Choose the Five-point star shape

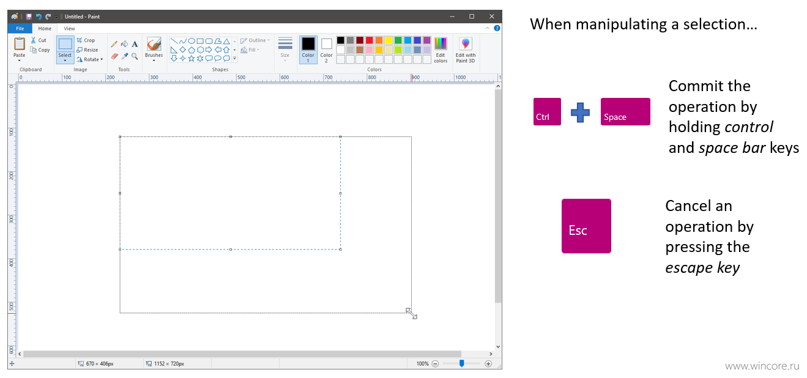[x=192, y=58]
